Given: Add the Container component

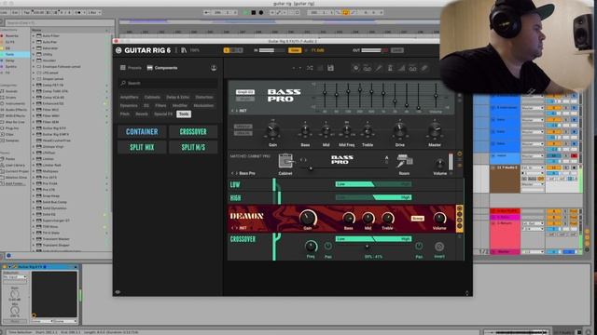Looking at the screenshot, I should coord(142,132).
